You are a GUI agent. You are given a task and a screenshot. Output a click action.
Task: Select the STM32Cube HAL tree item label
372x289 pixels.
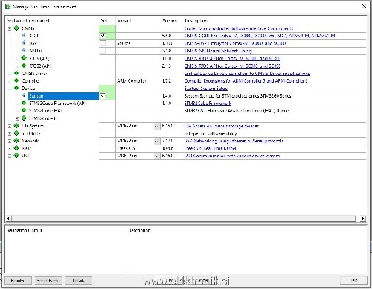pos(46,111)
